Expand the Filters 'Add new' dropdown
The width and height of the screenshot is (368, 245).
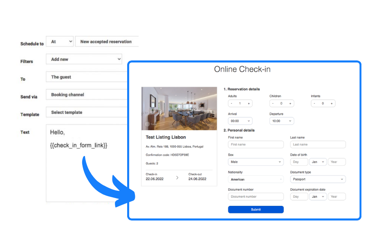tap(84, 59)
